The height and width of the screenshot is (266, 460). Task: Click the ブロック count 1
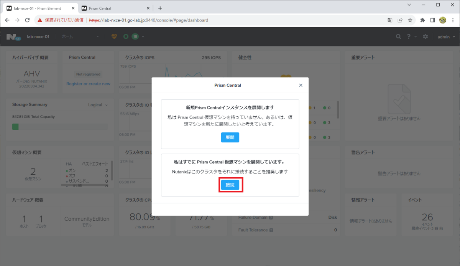coord(41,219)
